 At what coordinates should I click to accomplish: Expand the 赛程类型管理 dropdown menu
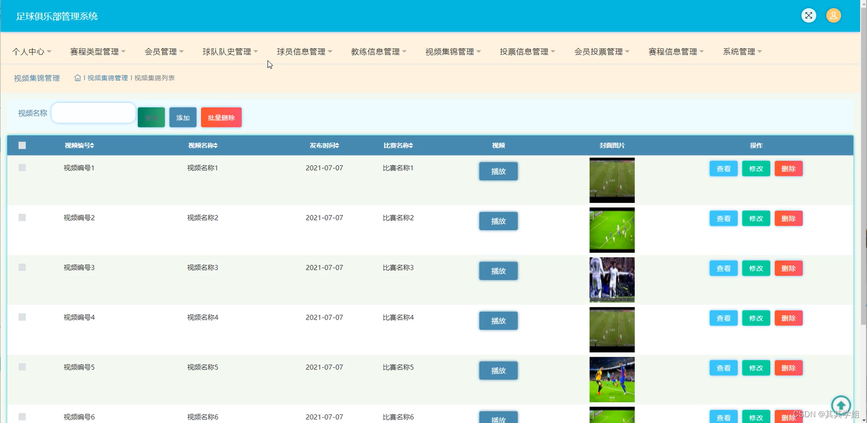[x=98, y=52]
